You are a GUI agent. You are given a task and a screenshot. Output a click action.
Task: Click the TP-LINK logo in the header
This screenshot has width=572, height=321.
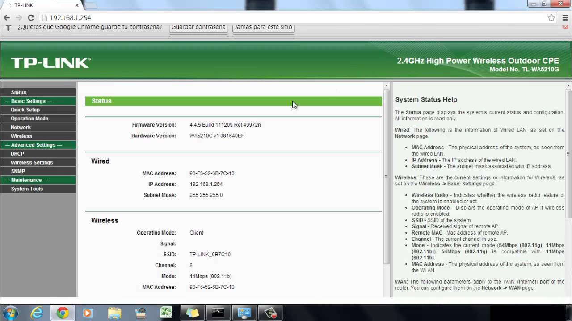click(50, 63)
